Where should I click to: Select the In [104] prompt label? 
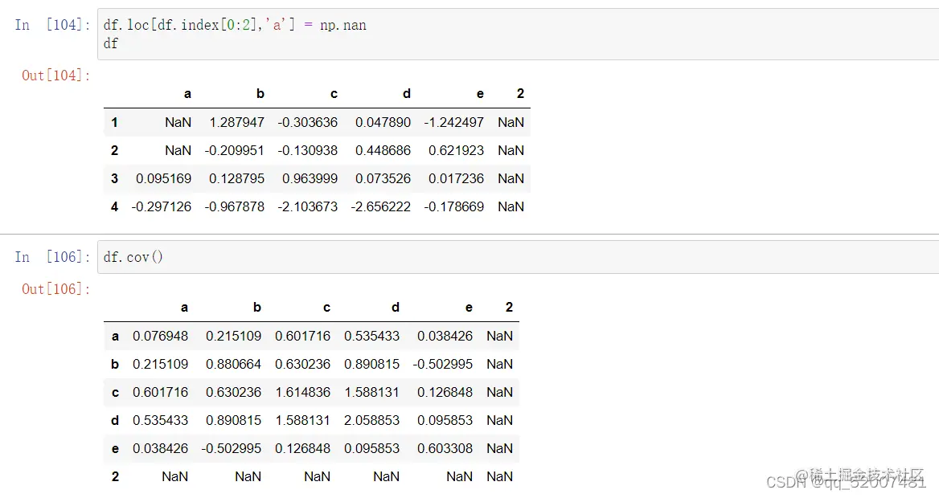point(53,25)
